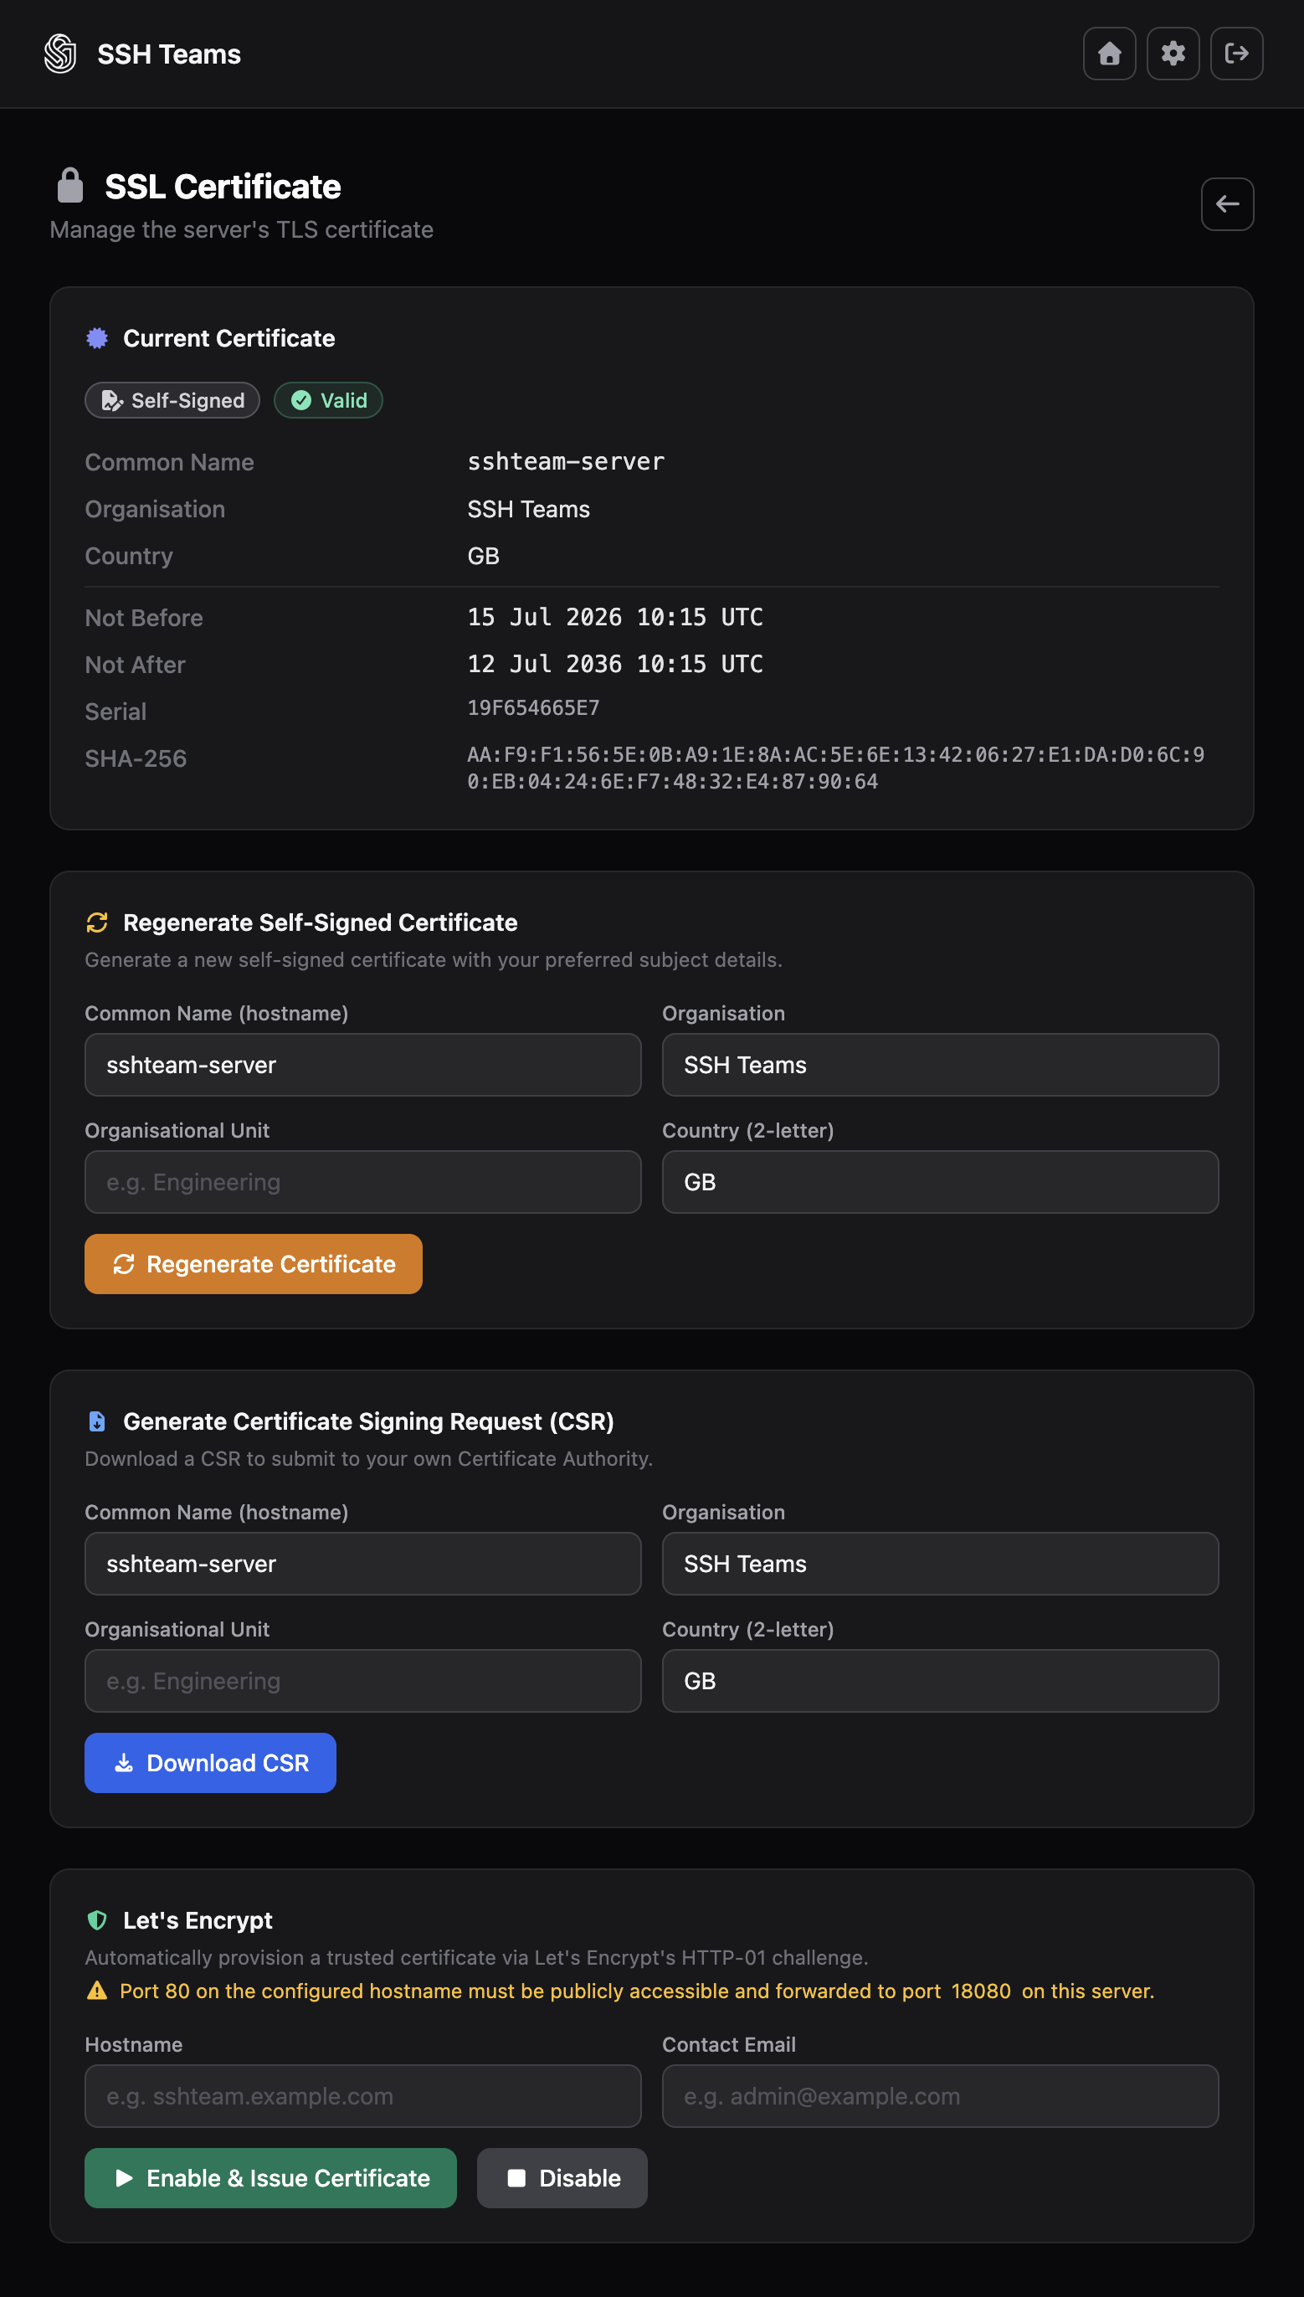Click the shield icon beside Let's Encrypt
Viewport: 1304px width, 2297px height.
pyautogui.click(x=97, y=1920)
